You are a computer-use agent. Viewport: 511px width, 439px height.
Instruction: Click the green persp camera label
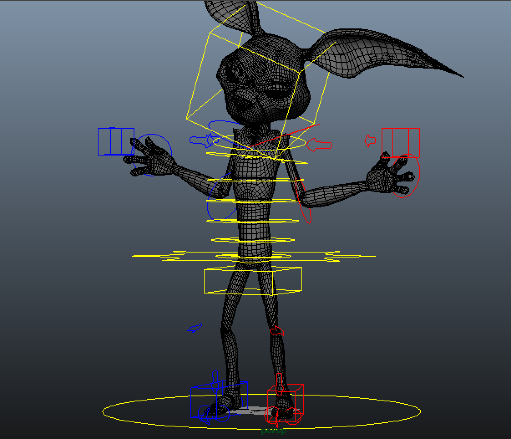(x=273, y=431)
